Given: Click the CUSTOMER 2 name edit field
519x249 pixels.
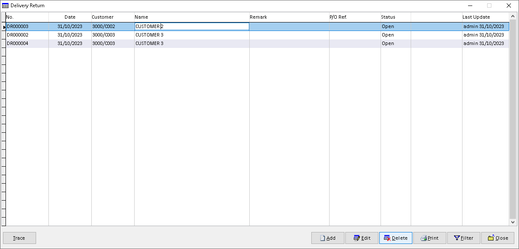Looking at the screenshot, I should coord(192,26).
